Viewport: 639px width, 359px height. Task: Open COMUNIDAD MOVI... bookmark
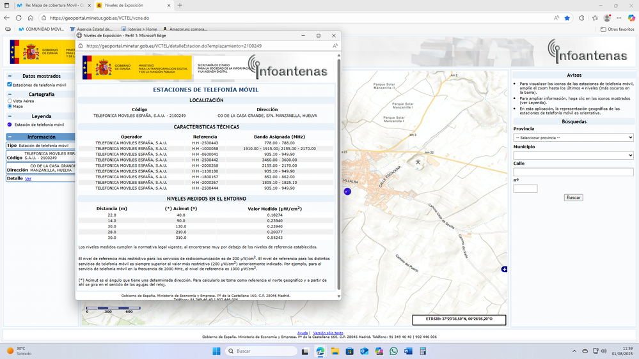pos(41,29)
